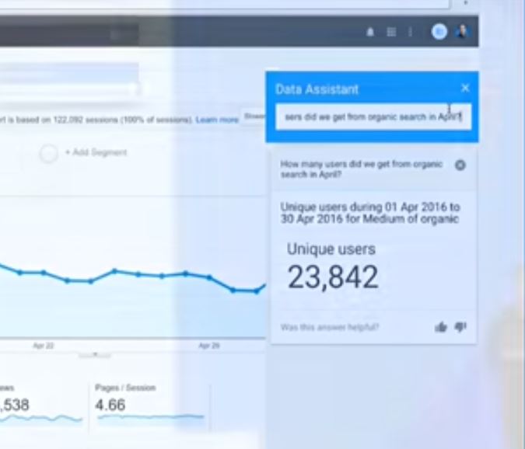Click the Learn more link
Image resolution: width=525 pixels, height=449 pixels.
tap(217, 120)
